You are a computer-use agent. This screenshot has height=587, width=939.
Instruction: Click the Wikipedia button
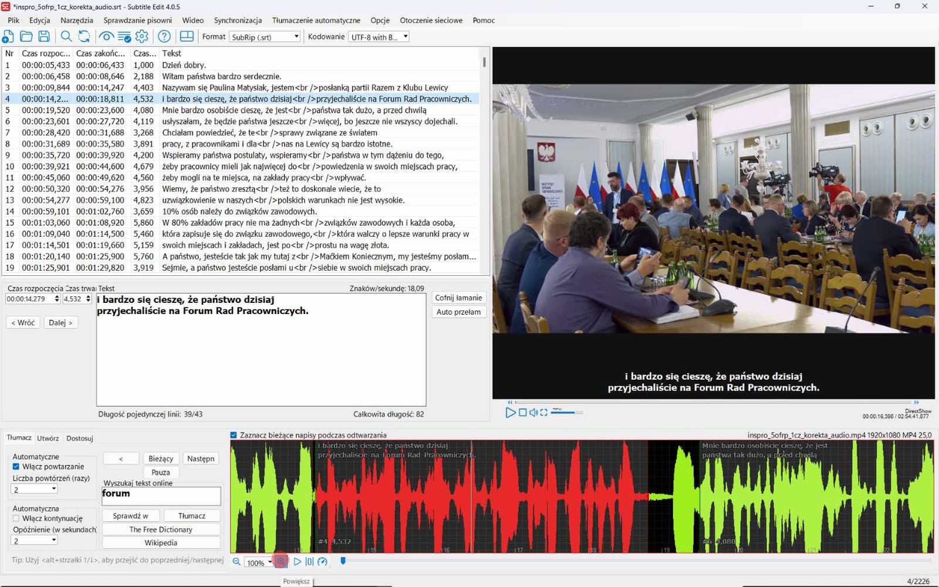[161, 543]
